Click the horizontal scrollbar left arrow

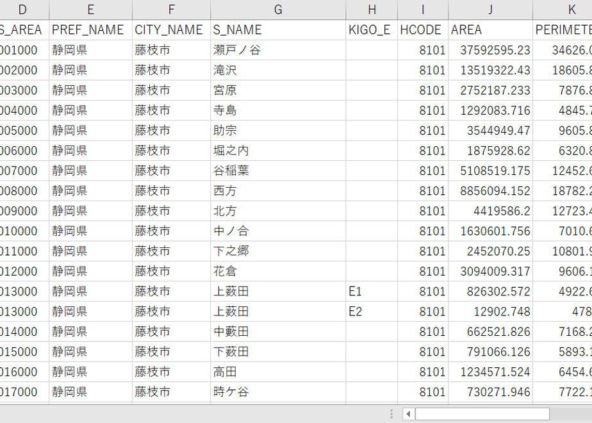point(409,414)
